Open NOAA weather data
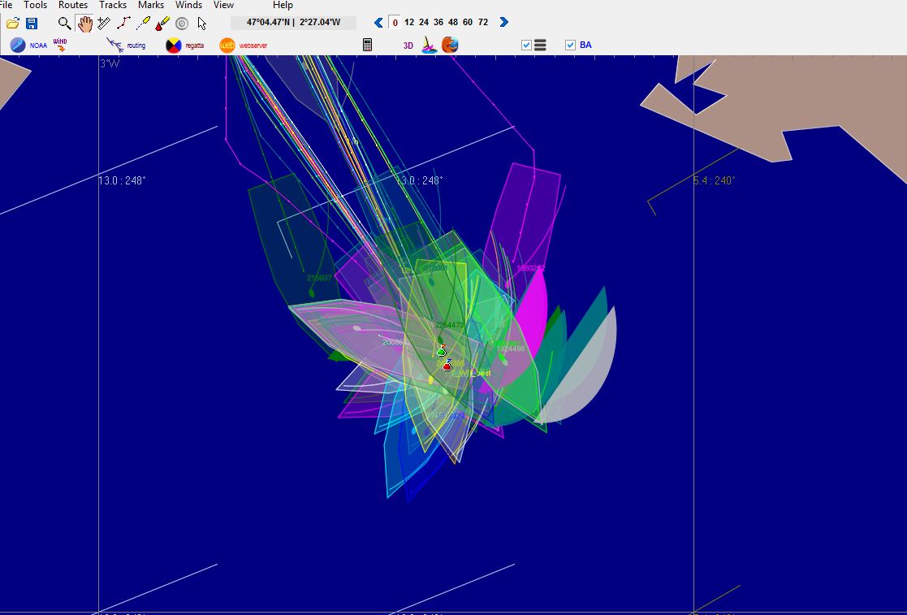 (28, 45)
